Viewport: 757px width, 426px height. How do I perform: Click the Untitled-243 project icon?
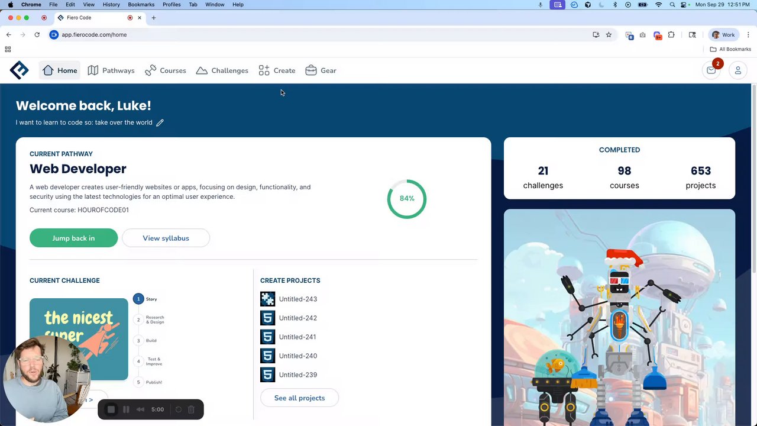click(267, 299)
